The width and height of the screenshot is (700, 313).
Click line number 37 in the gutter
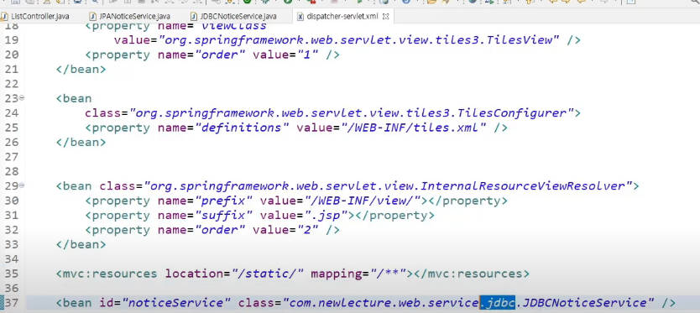pyautogui.click(x=11, y=303)
